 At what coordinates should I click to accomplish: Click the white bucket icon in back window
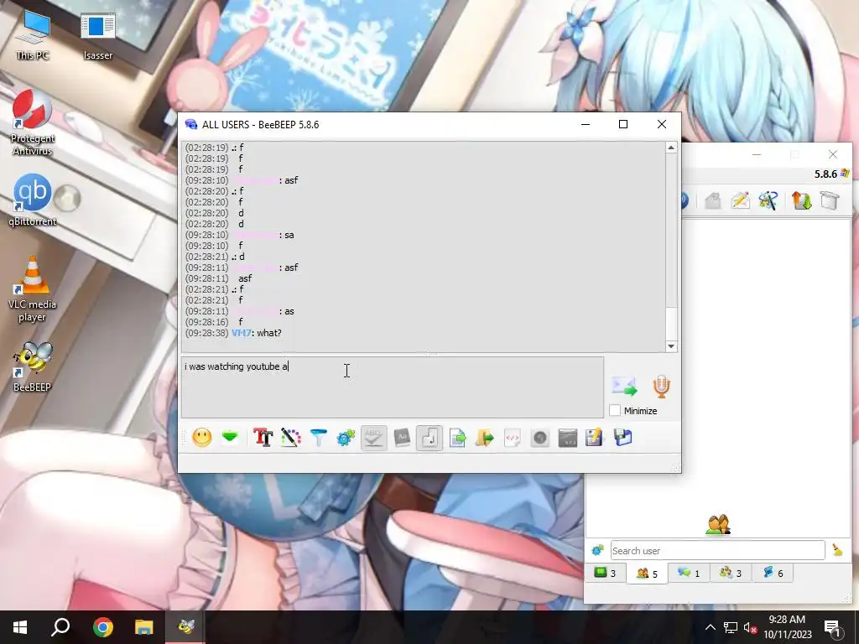pyautogui.click(x=830, y=200)
